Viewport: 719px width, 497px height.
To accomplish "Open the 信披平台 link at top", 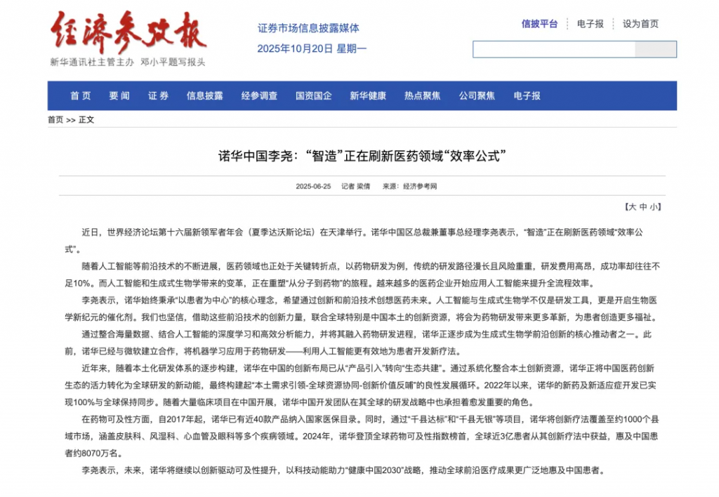I will [539, 24].
